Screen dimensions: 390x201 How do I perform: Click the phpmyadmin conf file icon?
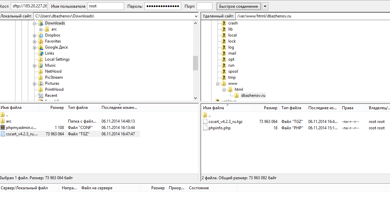(3, 128)
